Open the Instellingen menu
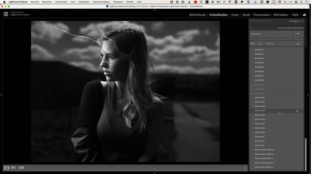Screen dimensions: 311x174 [x=84, y=2]
